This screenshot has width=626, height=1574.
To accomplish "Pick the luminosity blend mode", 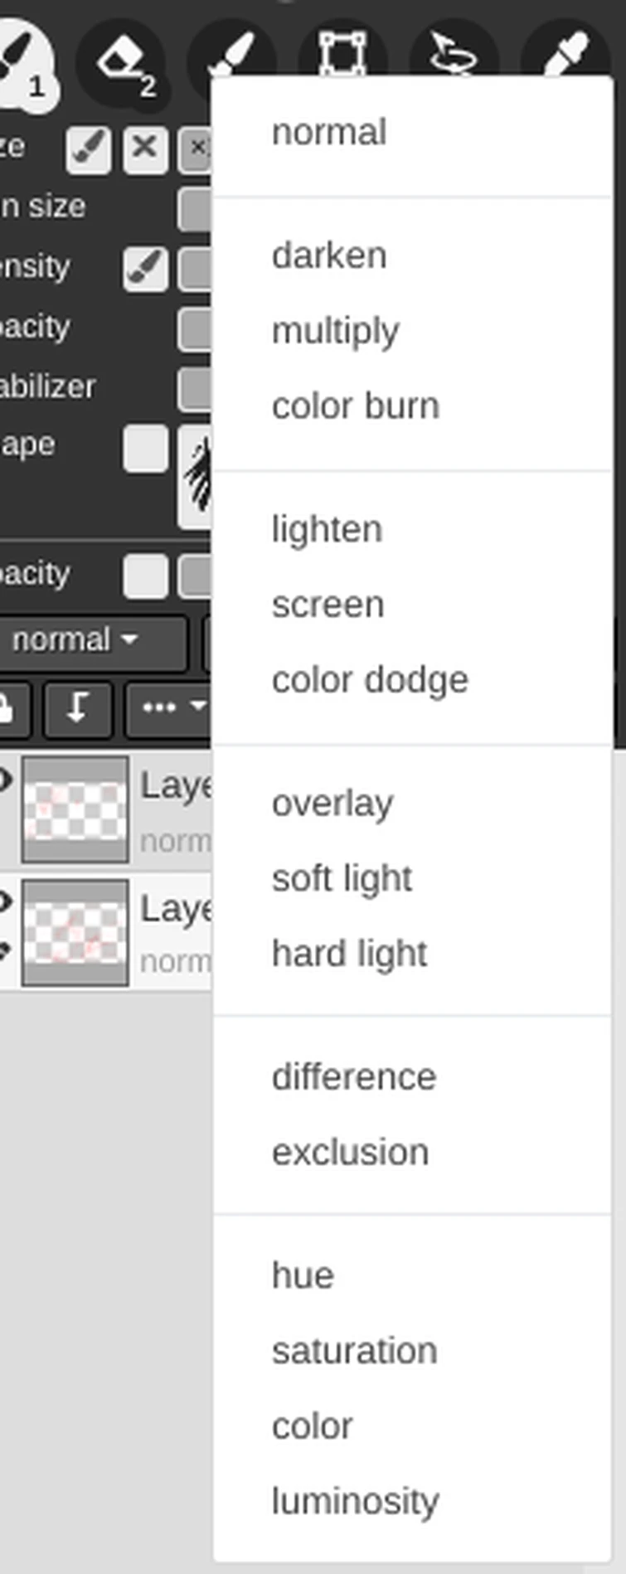I will [x=355, y=1501].
